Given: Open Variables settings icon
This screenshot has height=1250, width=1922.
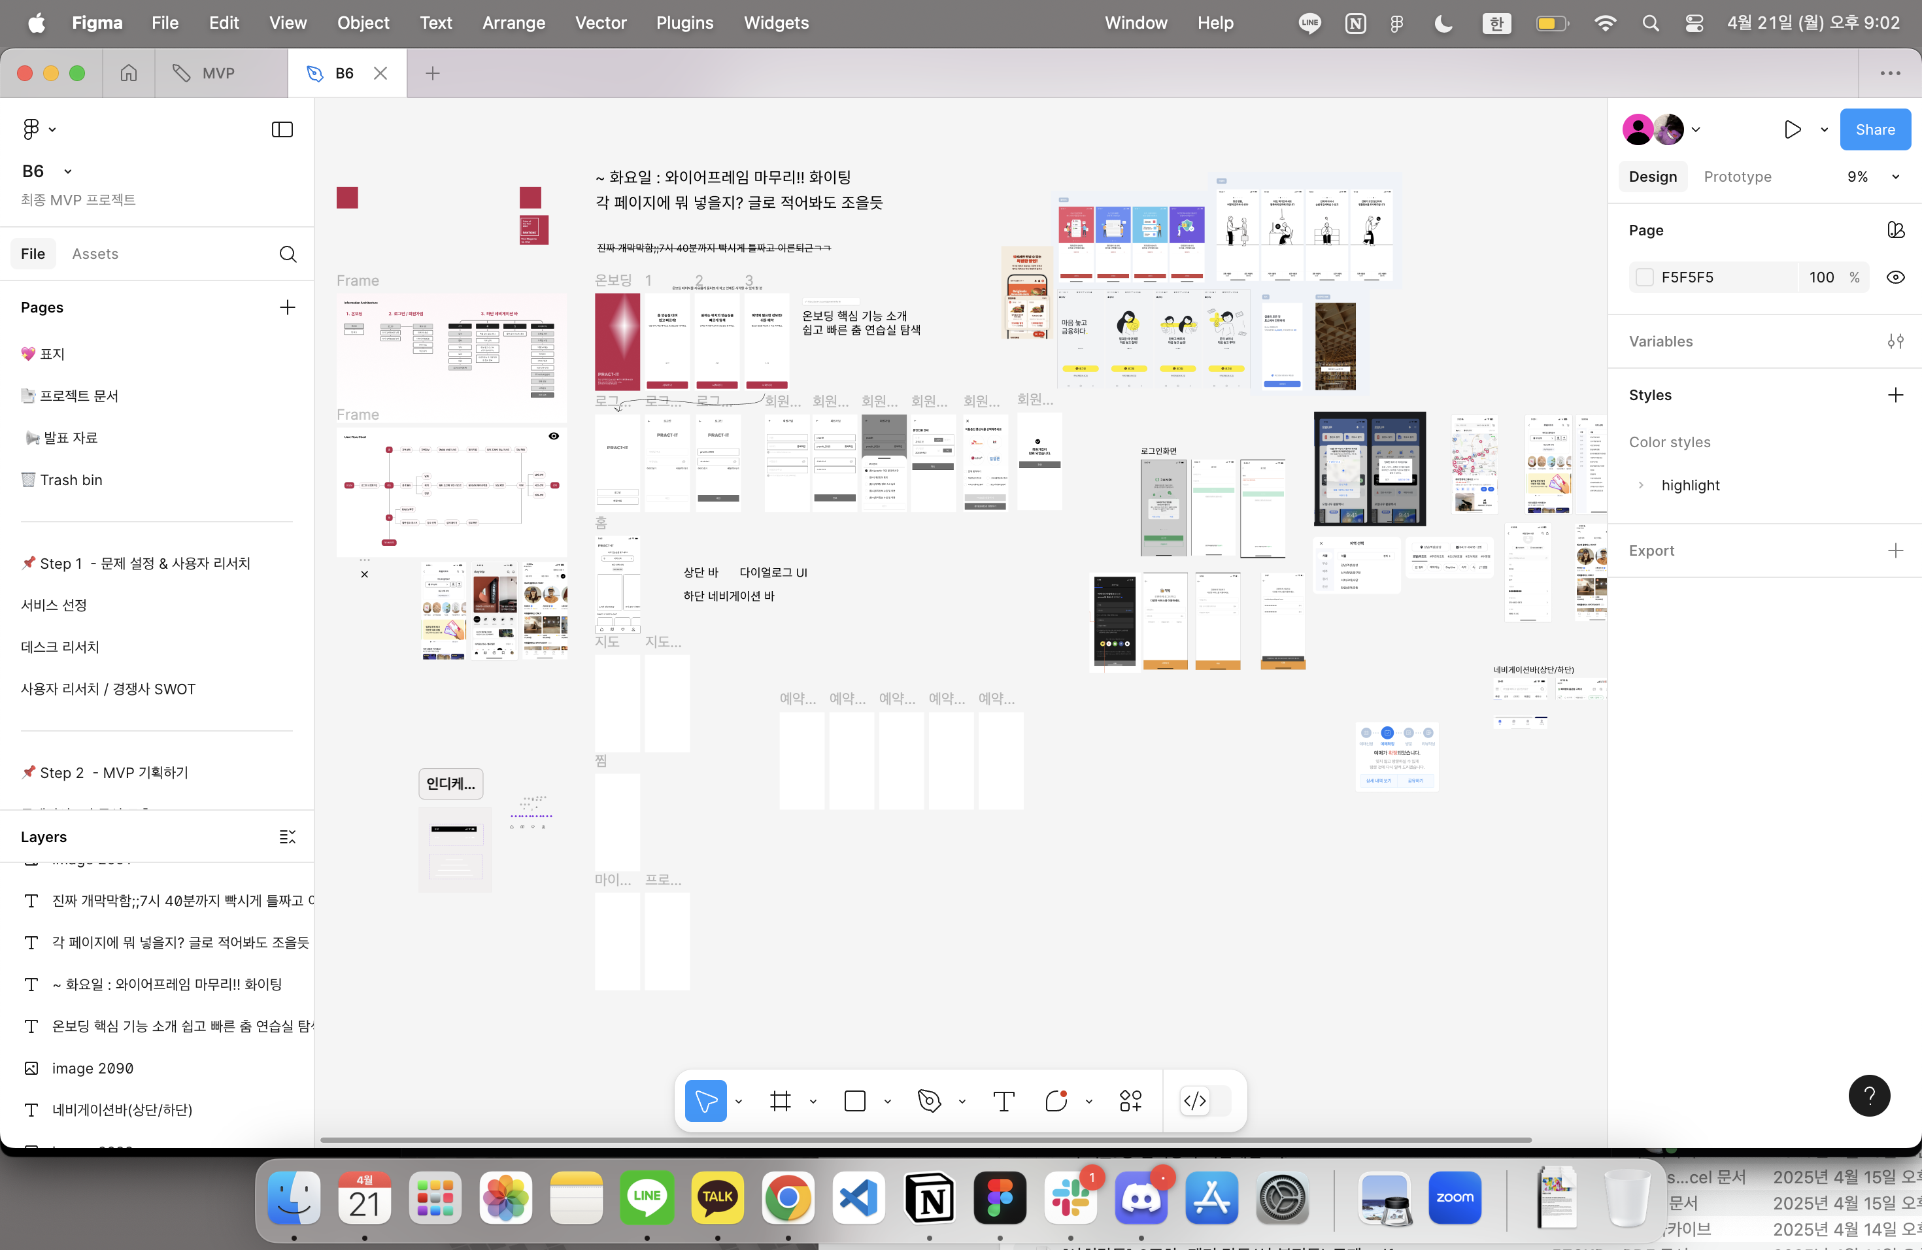Looking at the screenshot, I should coord(1895,341).
